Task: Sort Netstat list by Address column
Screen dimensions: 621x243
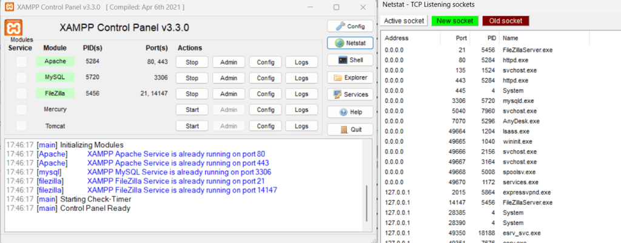Action: pos(411,38)
